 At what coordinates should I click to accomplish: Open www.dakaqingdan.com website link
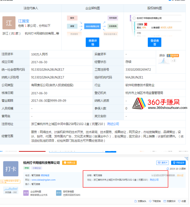point(43,180)
